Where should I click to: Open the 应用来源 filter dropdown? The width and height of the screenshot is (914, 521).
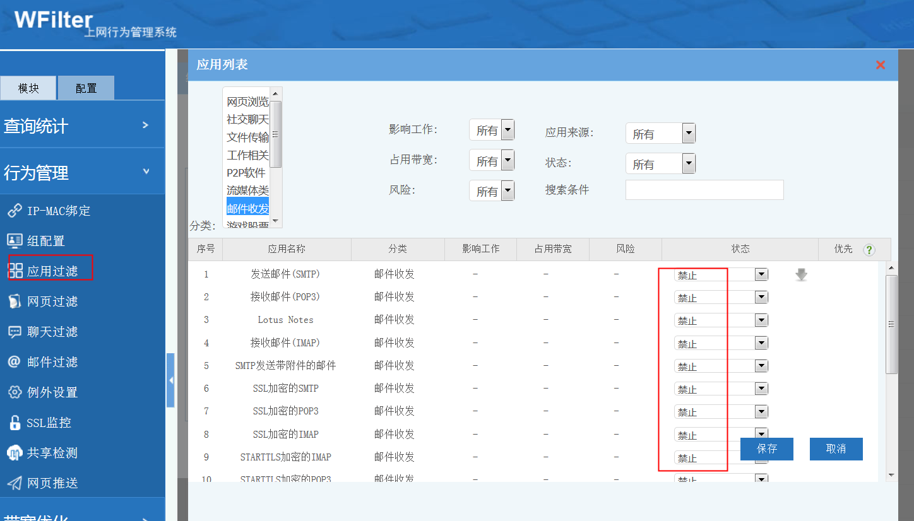tap(689, 134)
